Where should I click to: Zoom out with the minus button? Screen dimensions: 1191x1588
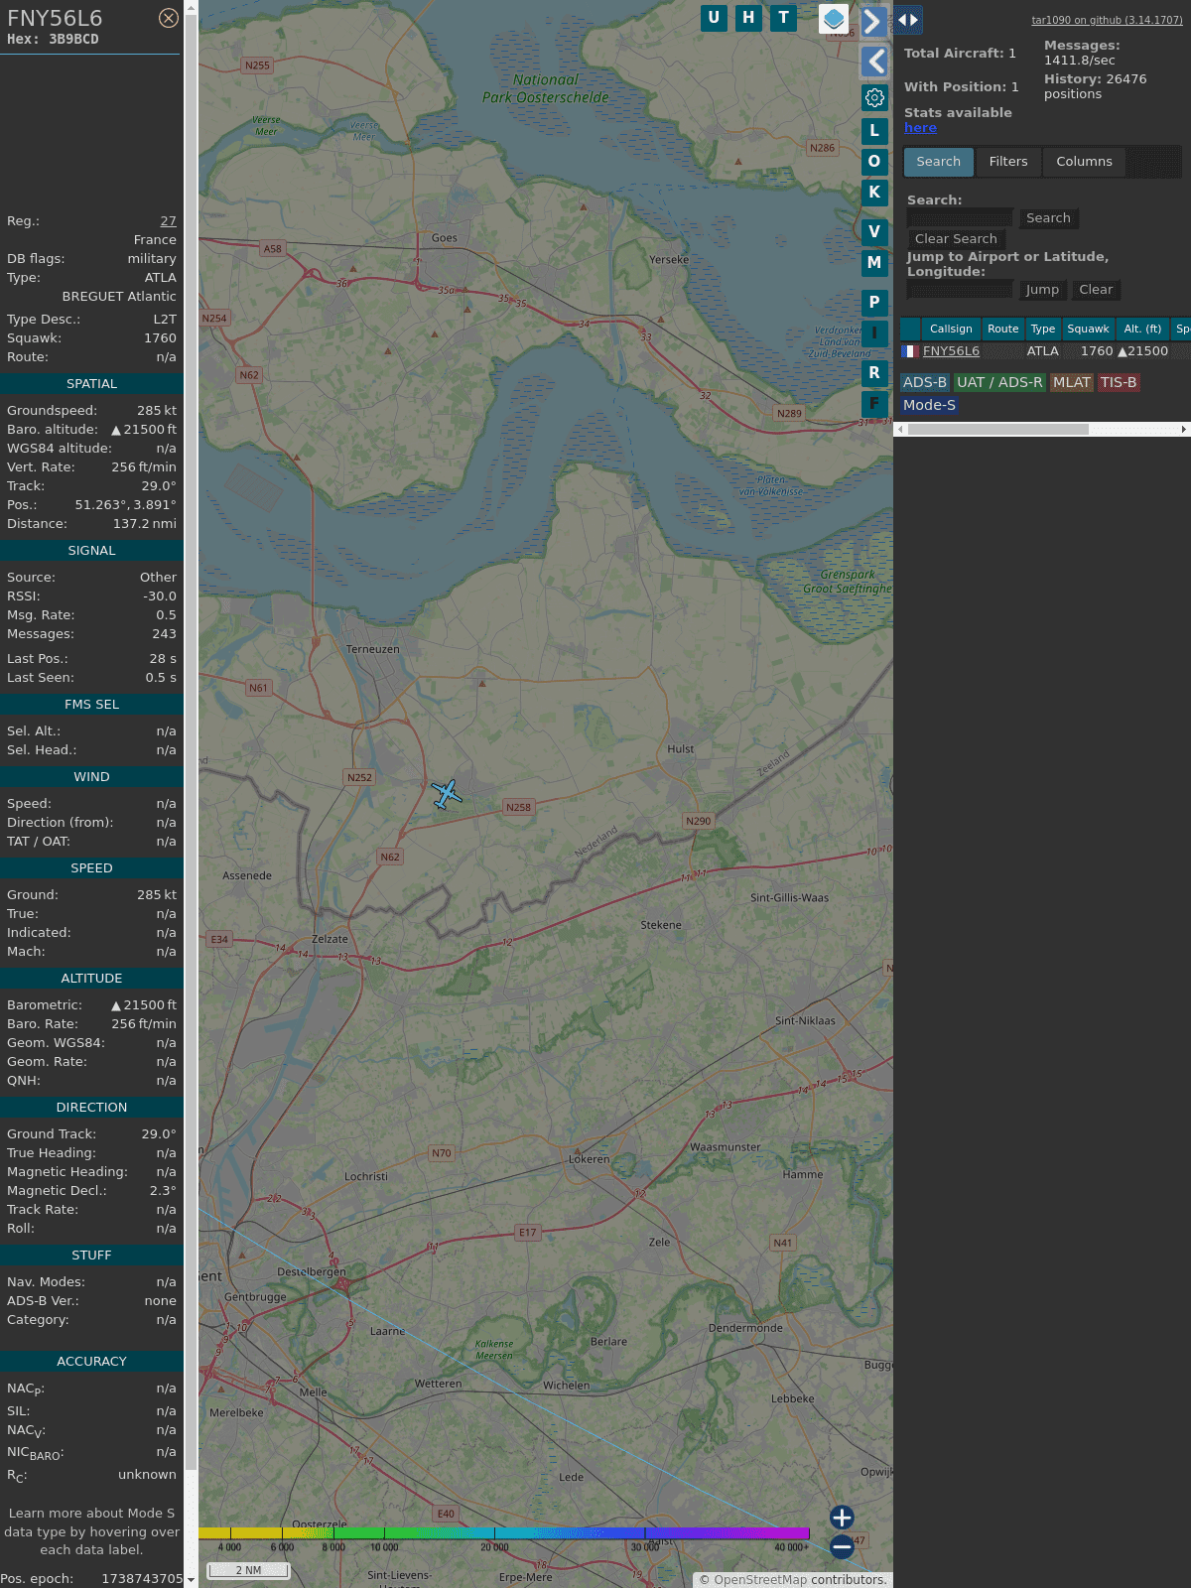(x=842, y=1546)
